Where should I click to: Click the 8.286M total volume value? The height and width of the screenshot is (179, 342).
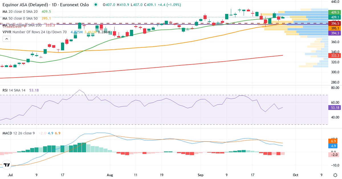(104, 32)
